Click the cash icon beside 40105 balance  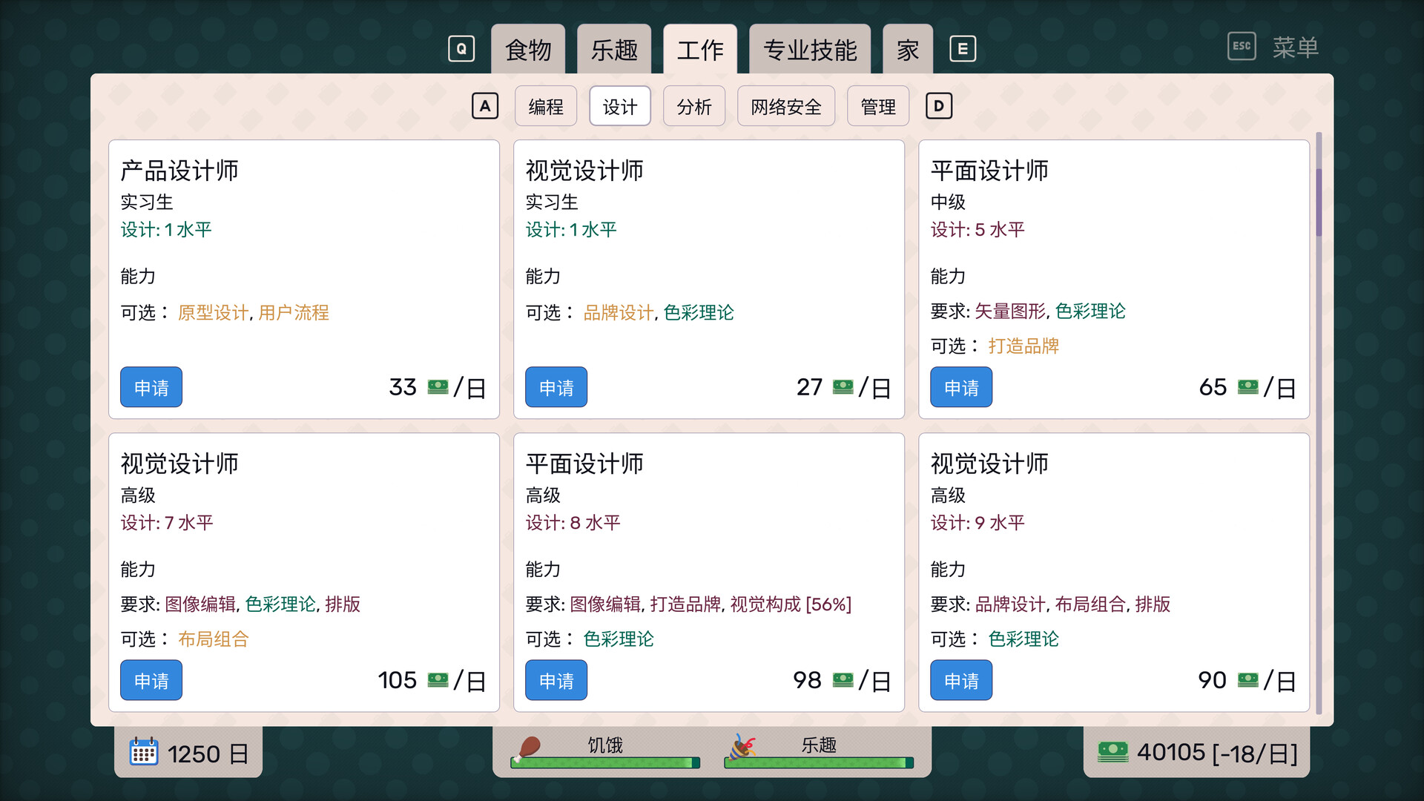pos(1112,751)
